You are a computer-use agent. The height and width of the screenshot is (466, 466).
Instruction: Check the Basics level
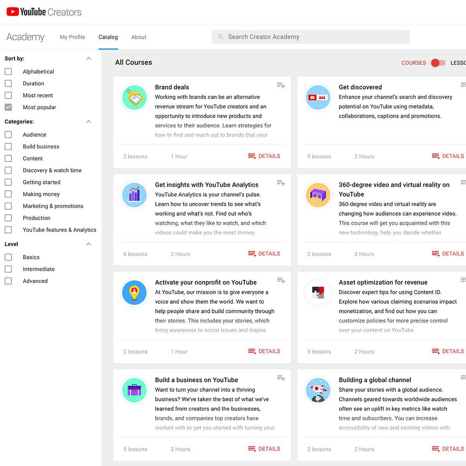click(8, 257)
